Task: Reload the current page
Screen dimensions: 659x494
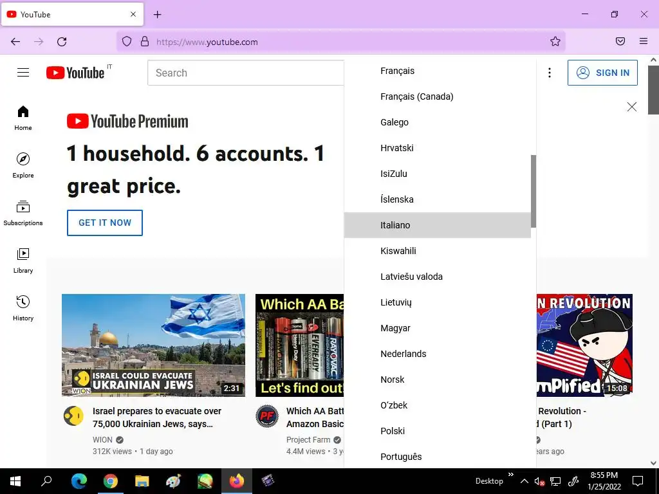Action: coord(62,42)
